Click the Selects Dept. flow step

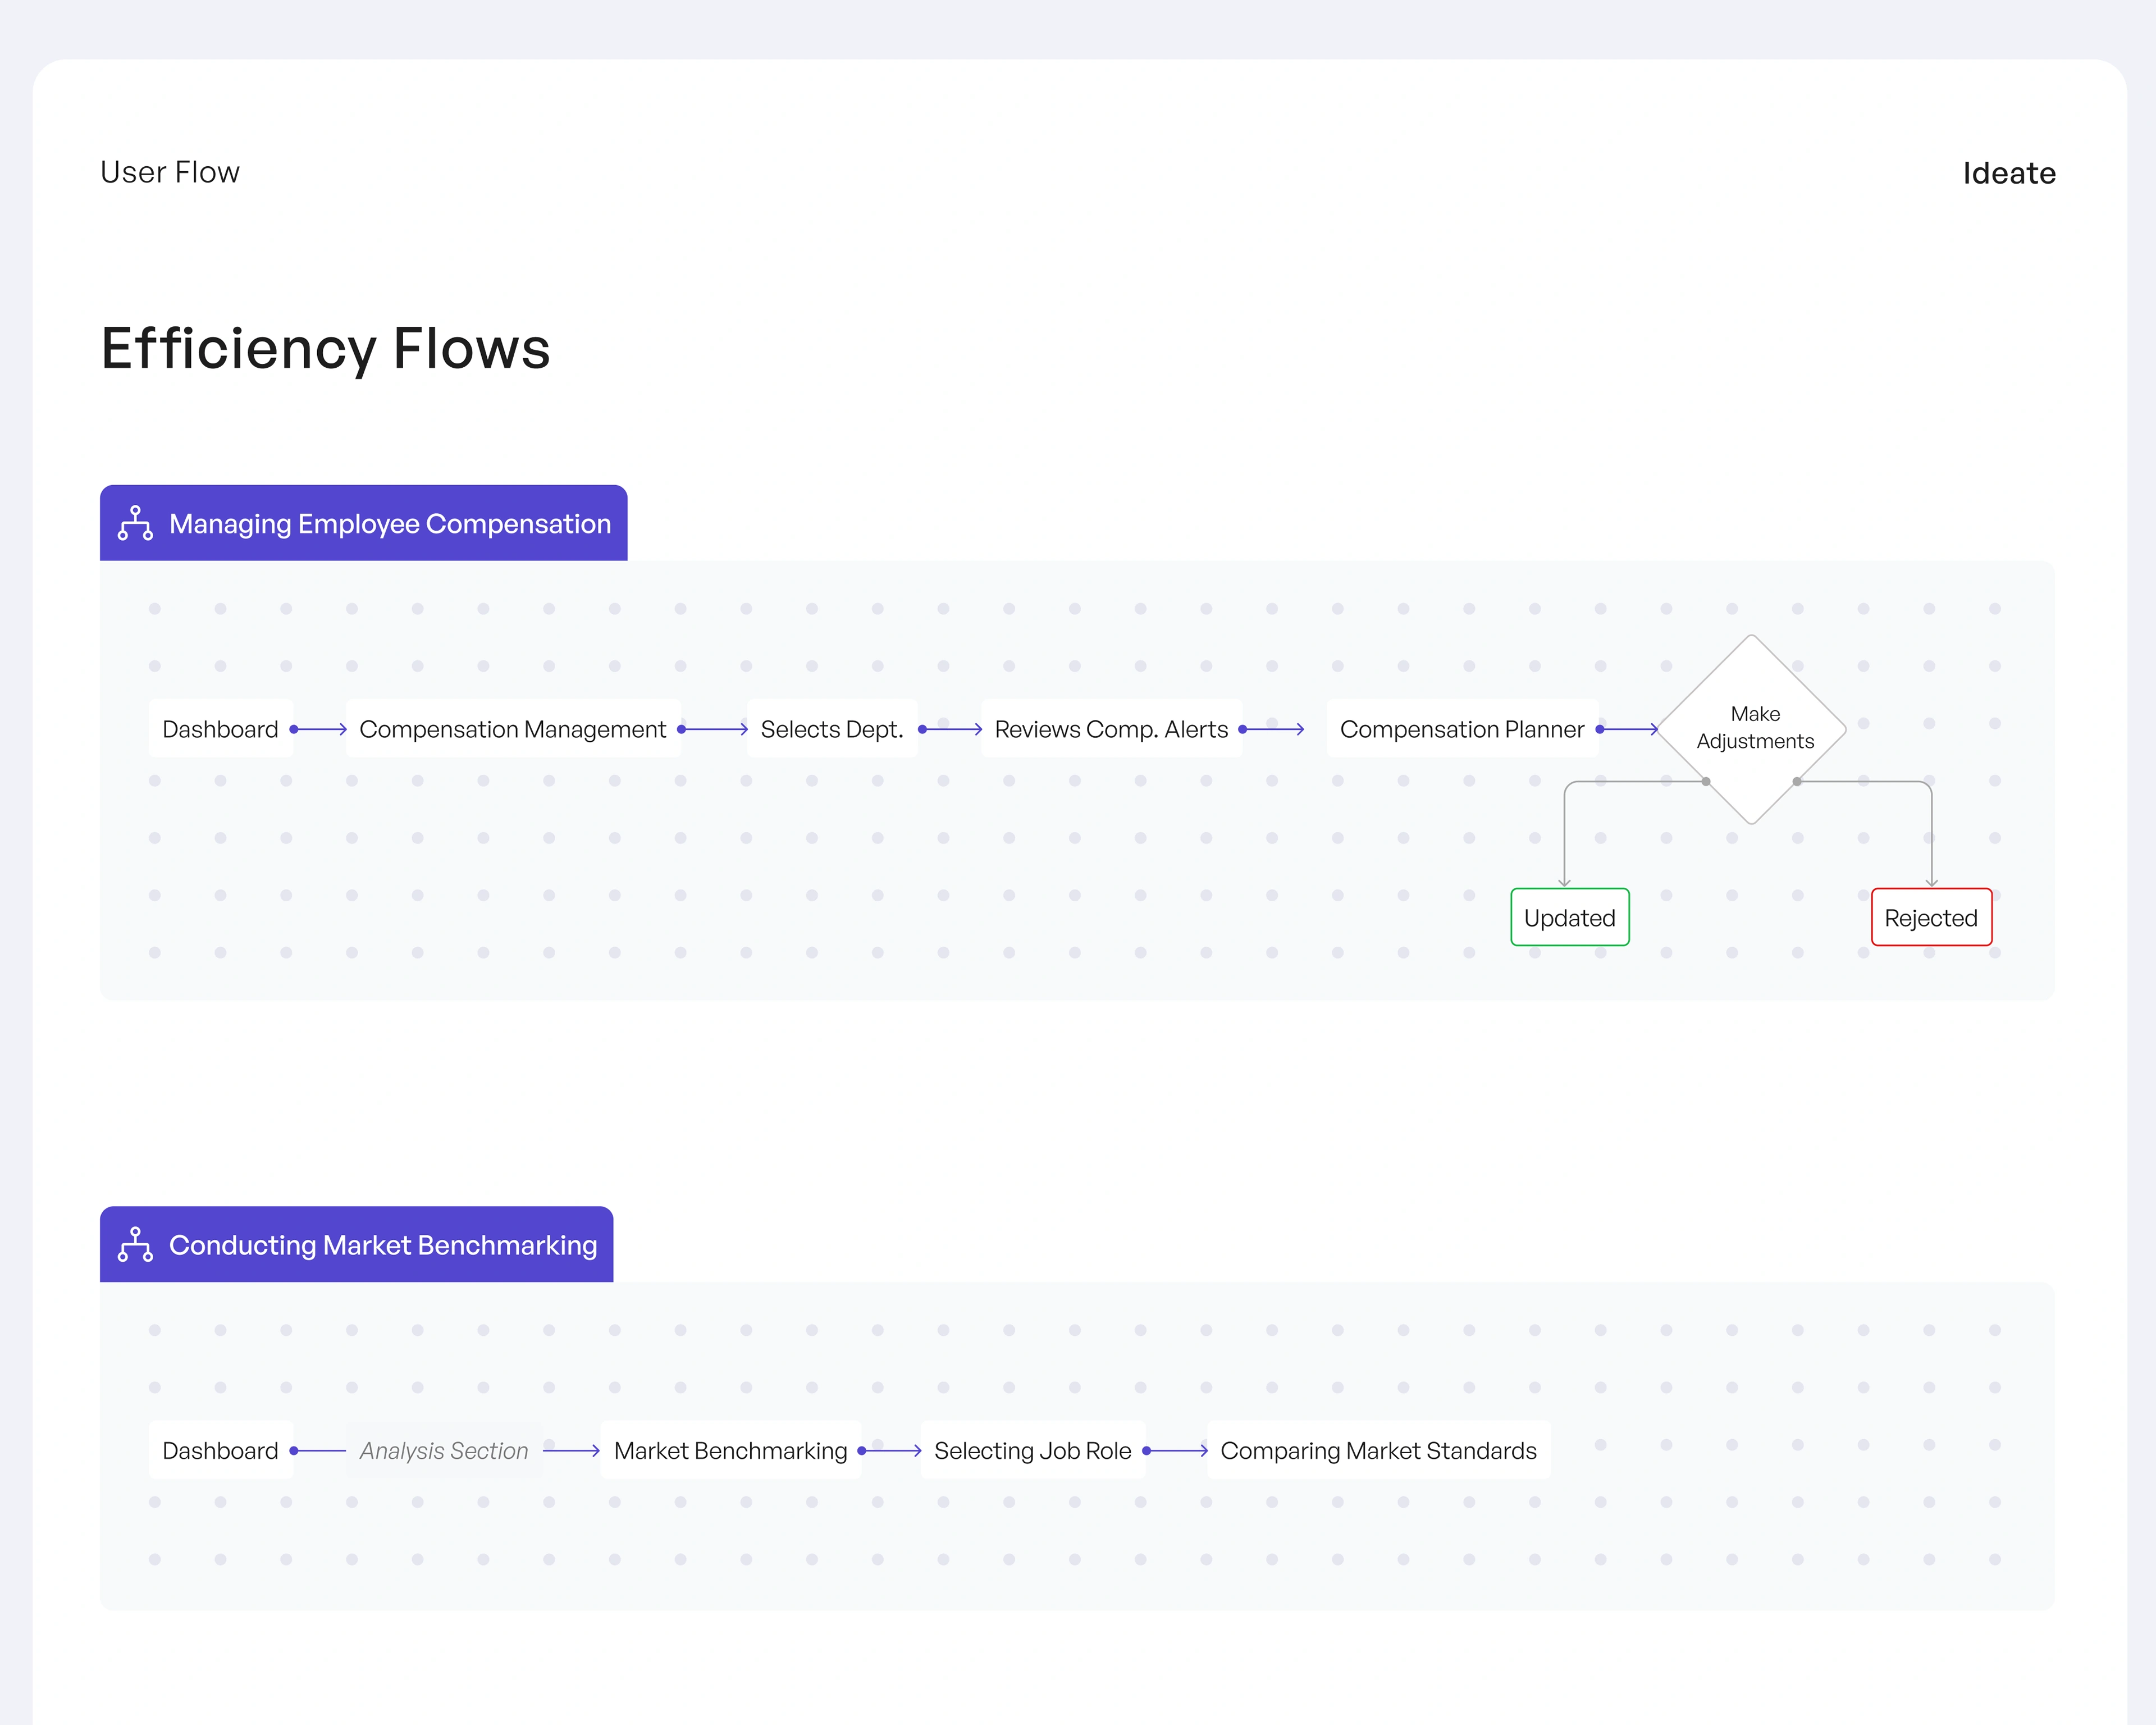pyautogui.click(x=831, y=729)
